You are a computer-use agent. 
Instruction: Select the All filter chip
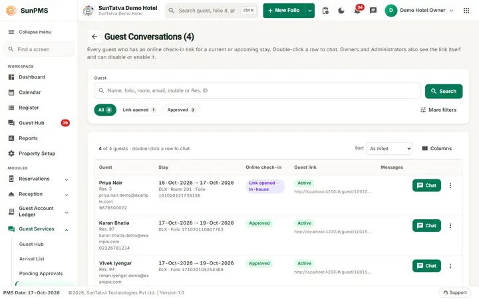pos(105,110)
